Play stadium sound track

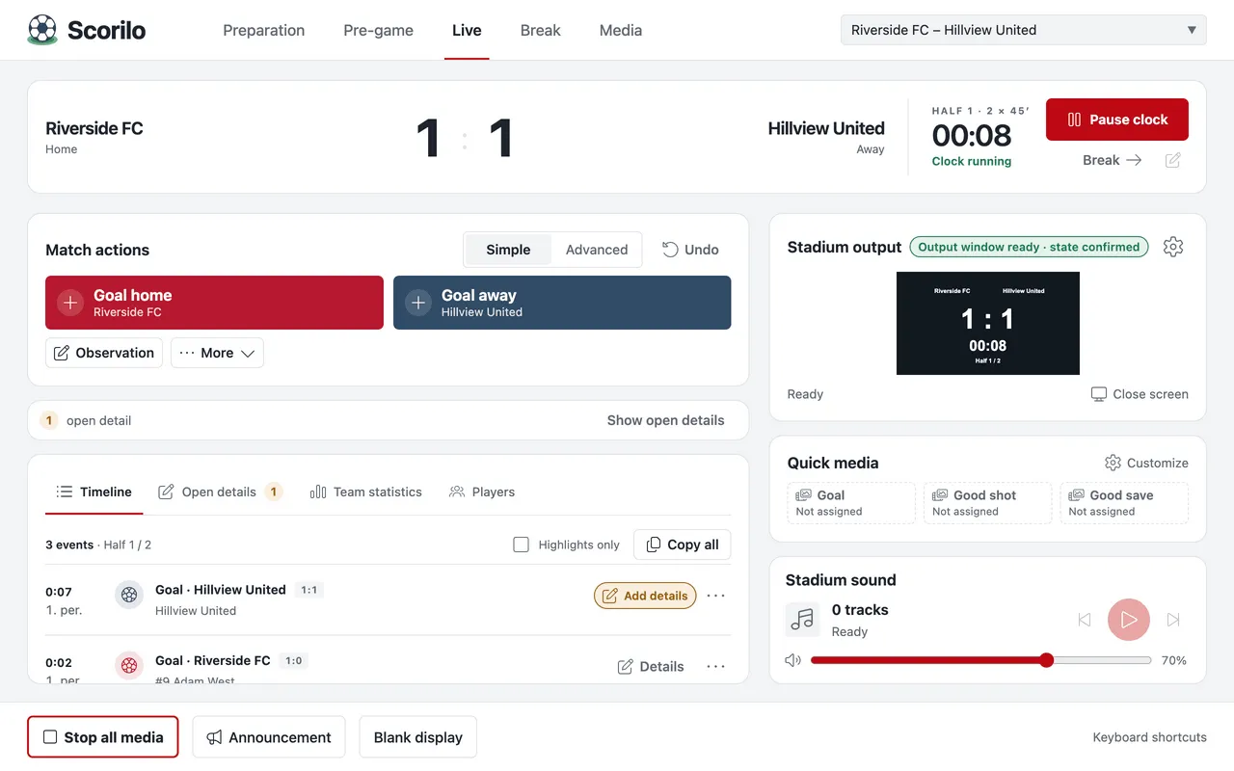pyautogui.click(x=1129, y=620)
